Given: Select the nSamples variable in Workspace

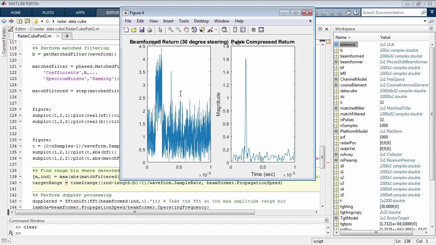Looking at the screenshot, I should (349, 126).
